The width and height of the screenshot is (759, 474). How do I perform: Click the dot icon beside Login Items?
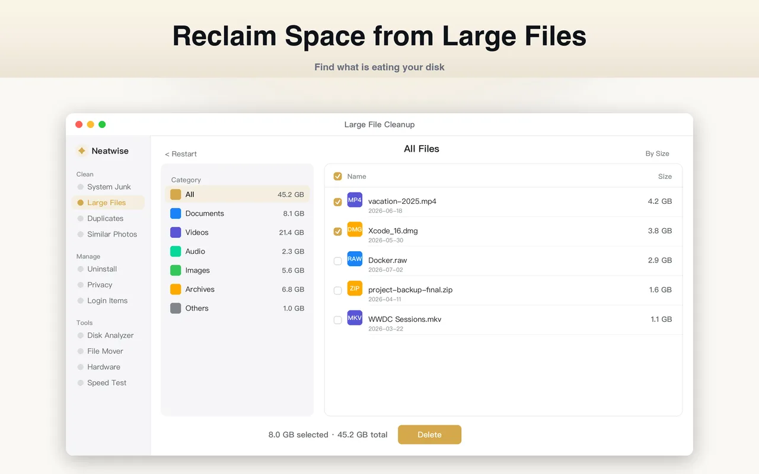81,301
